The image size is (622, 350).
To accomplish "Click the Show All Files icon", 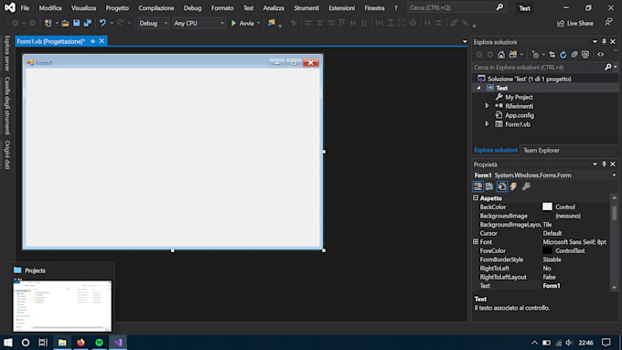I will [x=585, y=55].
